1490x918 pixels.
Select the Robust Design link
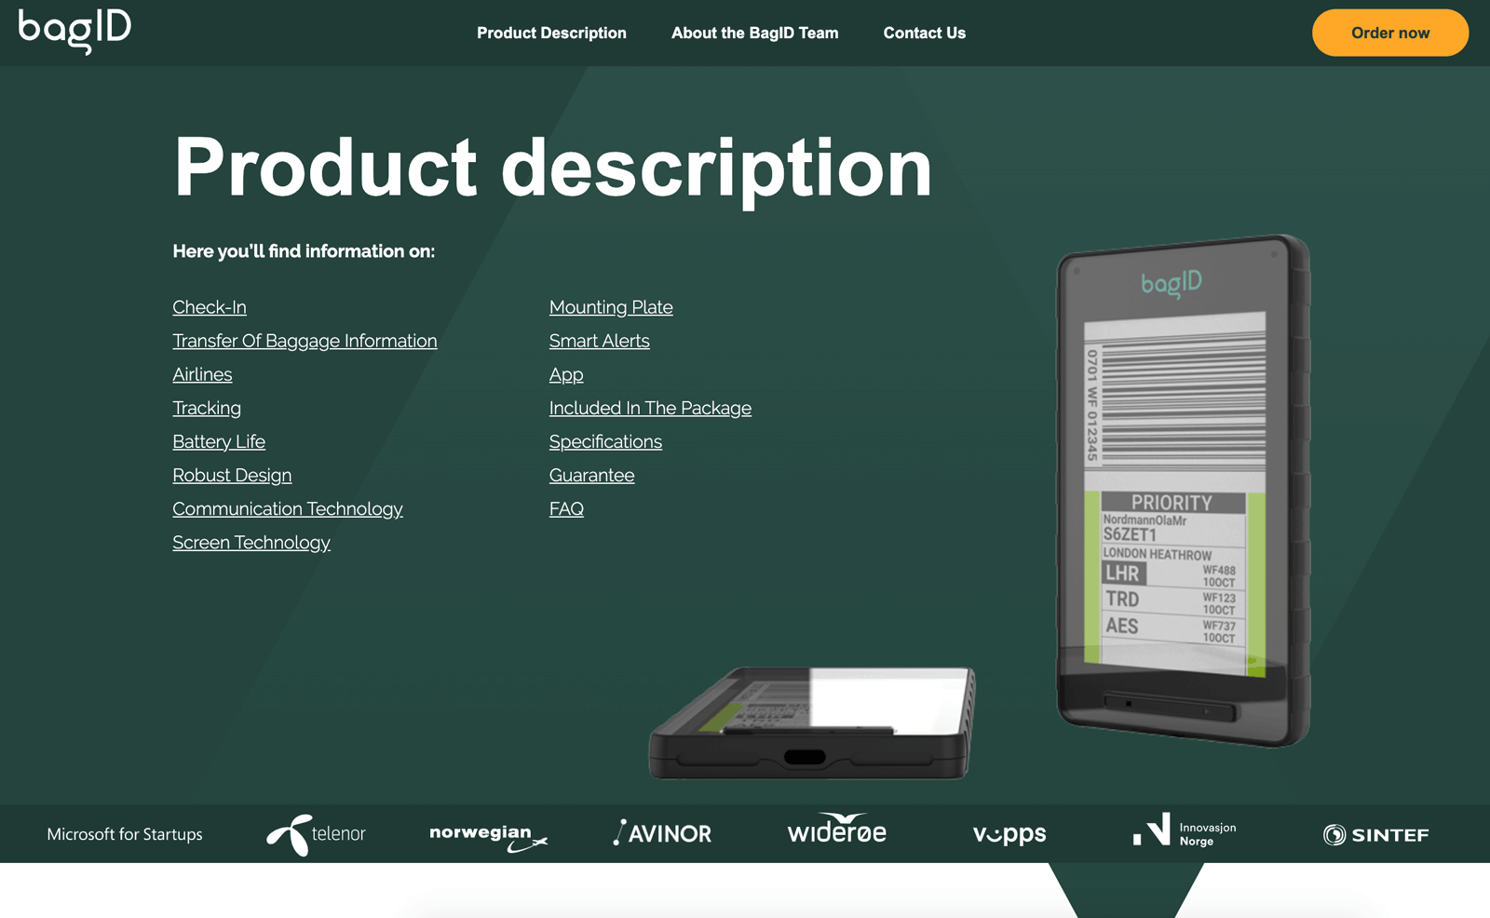click(232, 475)
